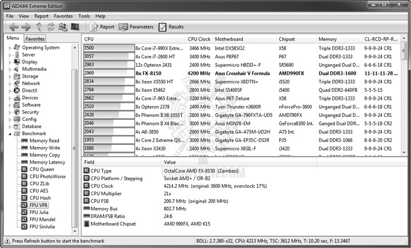This screenshot has height=248, width=411.
Task: Switch to the Menu tab
Action: tap(13, 38)
